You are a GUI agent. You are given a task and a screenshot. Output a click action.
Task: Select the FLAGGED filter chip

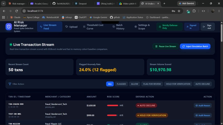(121, 84)
